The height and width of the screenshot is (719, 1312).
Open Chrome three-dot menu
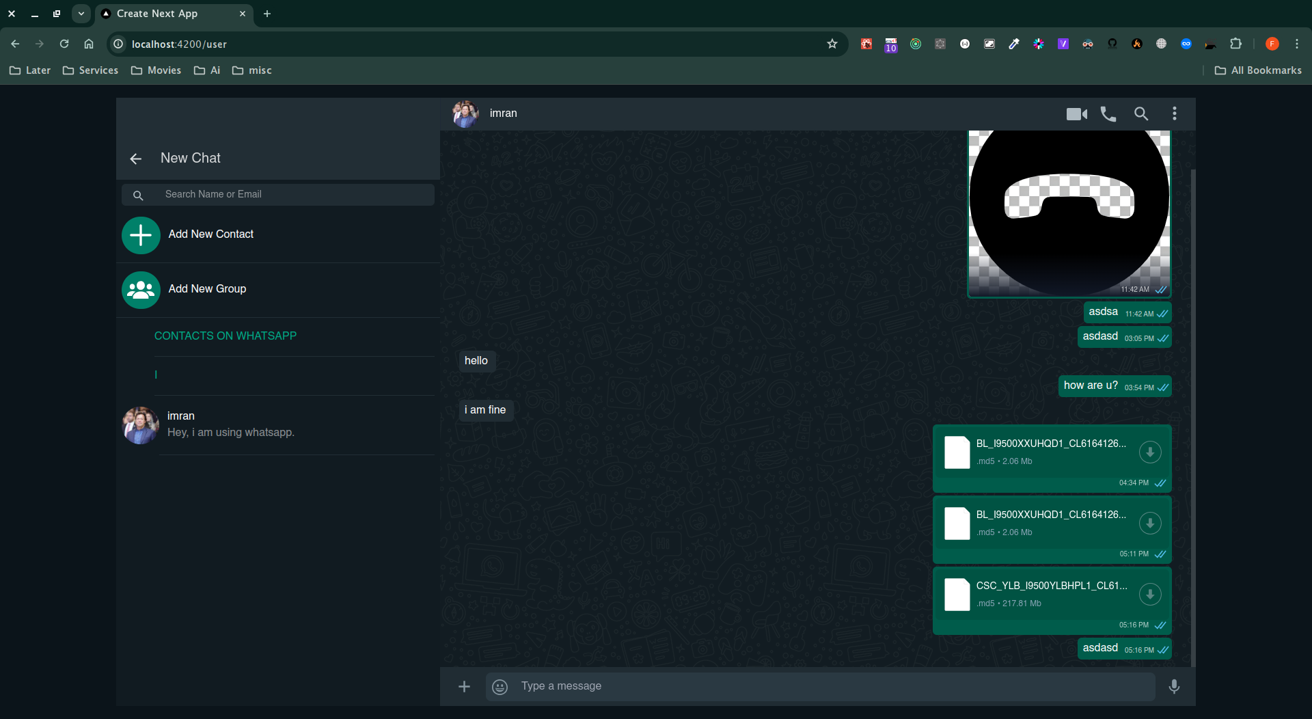(1297, 44)
